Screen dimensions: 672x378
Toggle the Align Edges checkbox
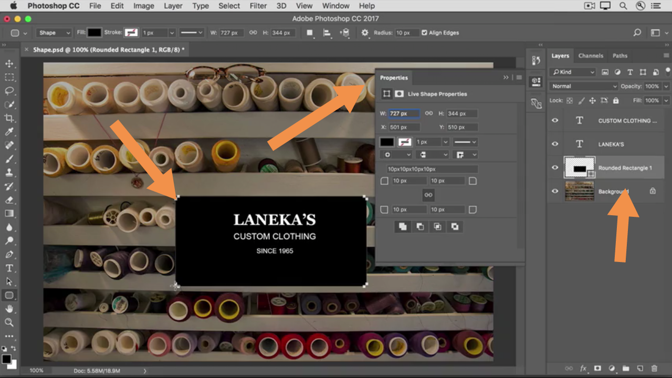coord(424,33)
